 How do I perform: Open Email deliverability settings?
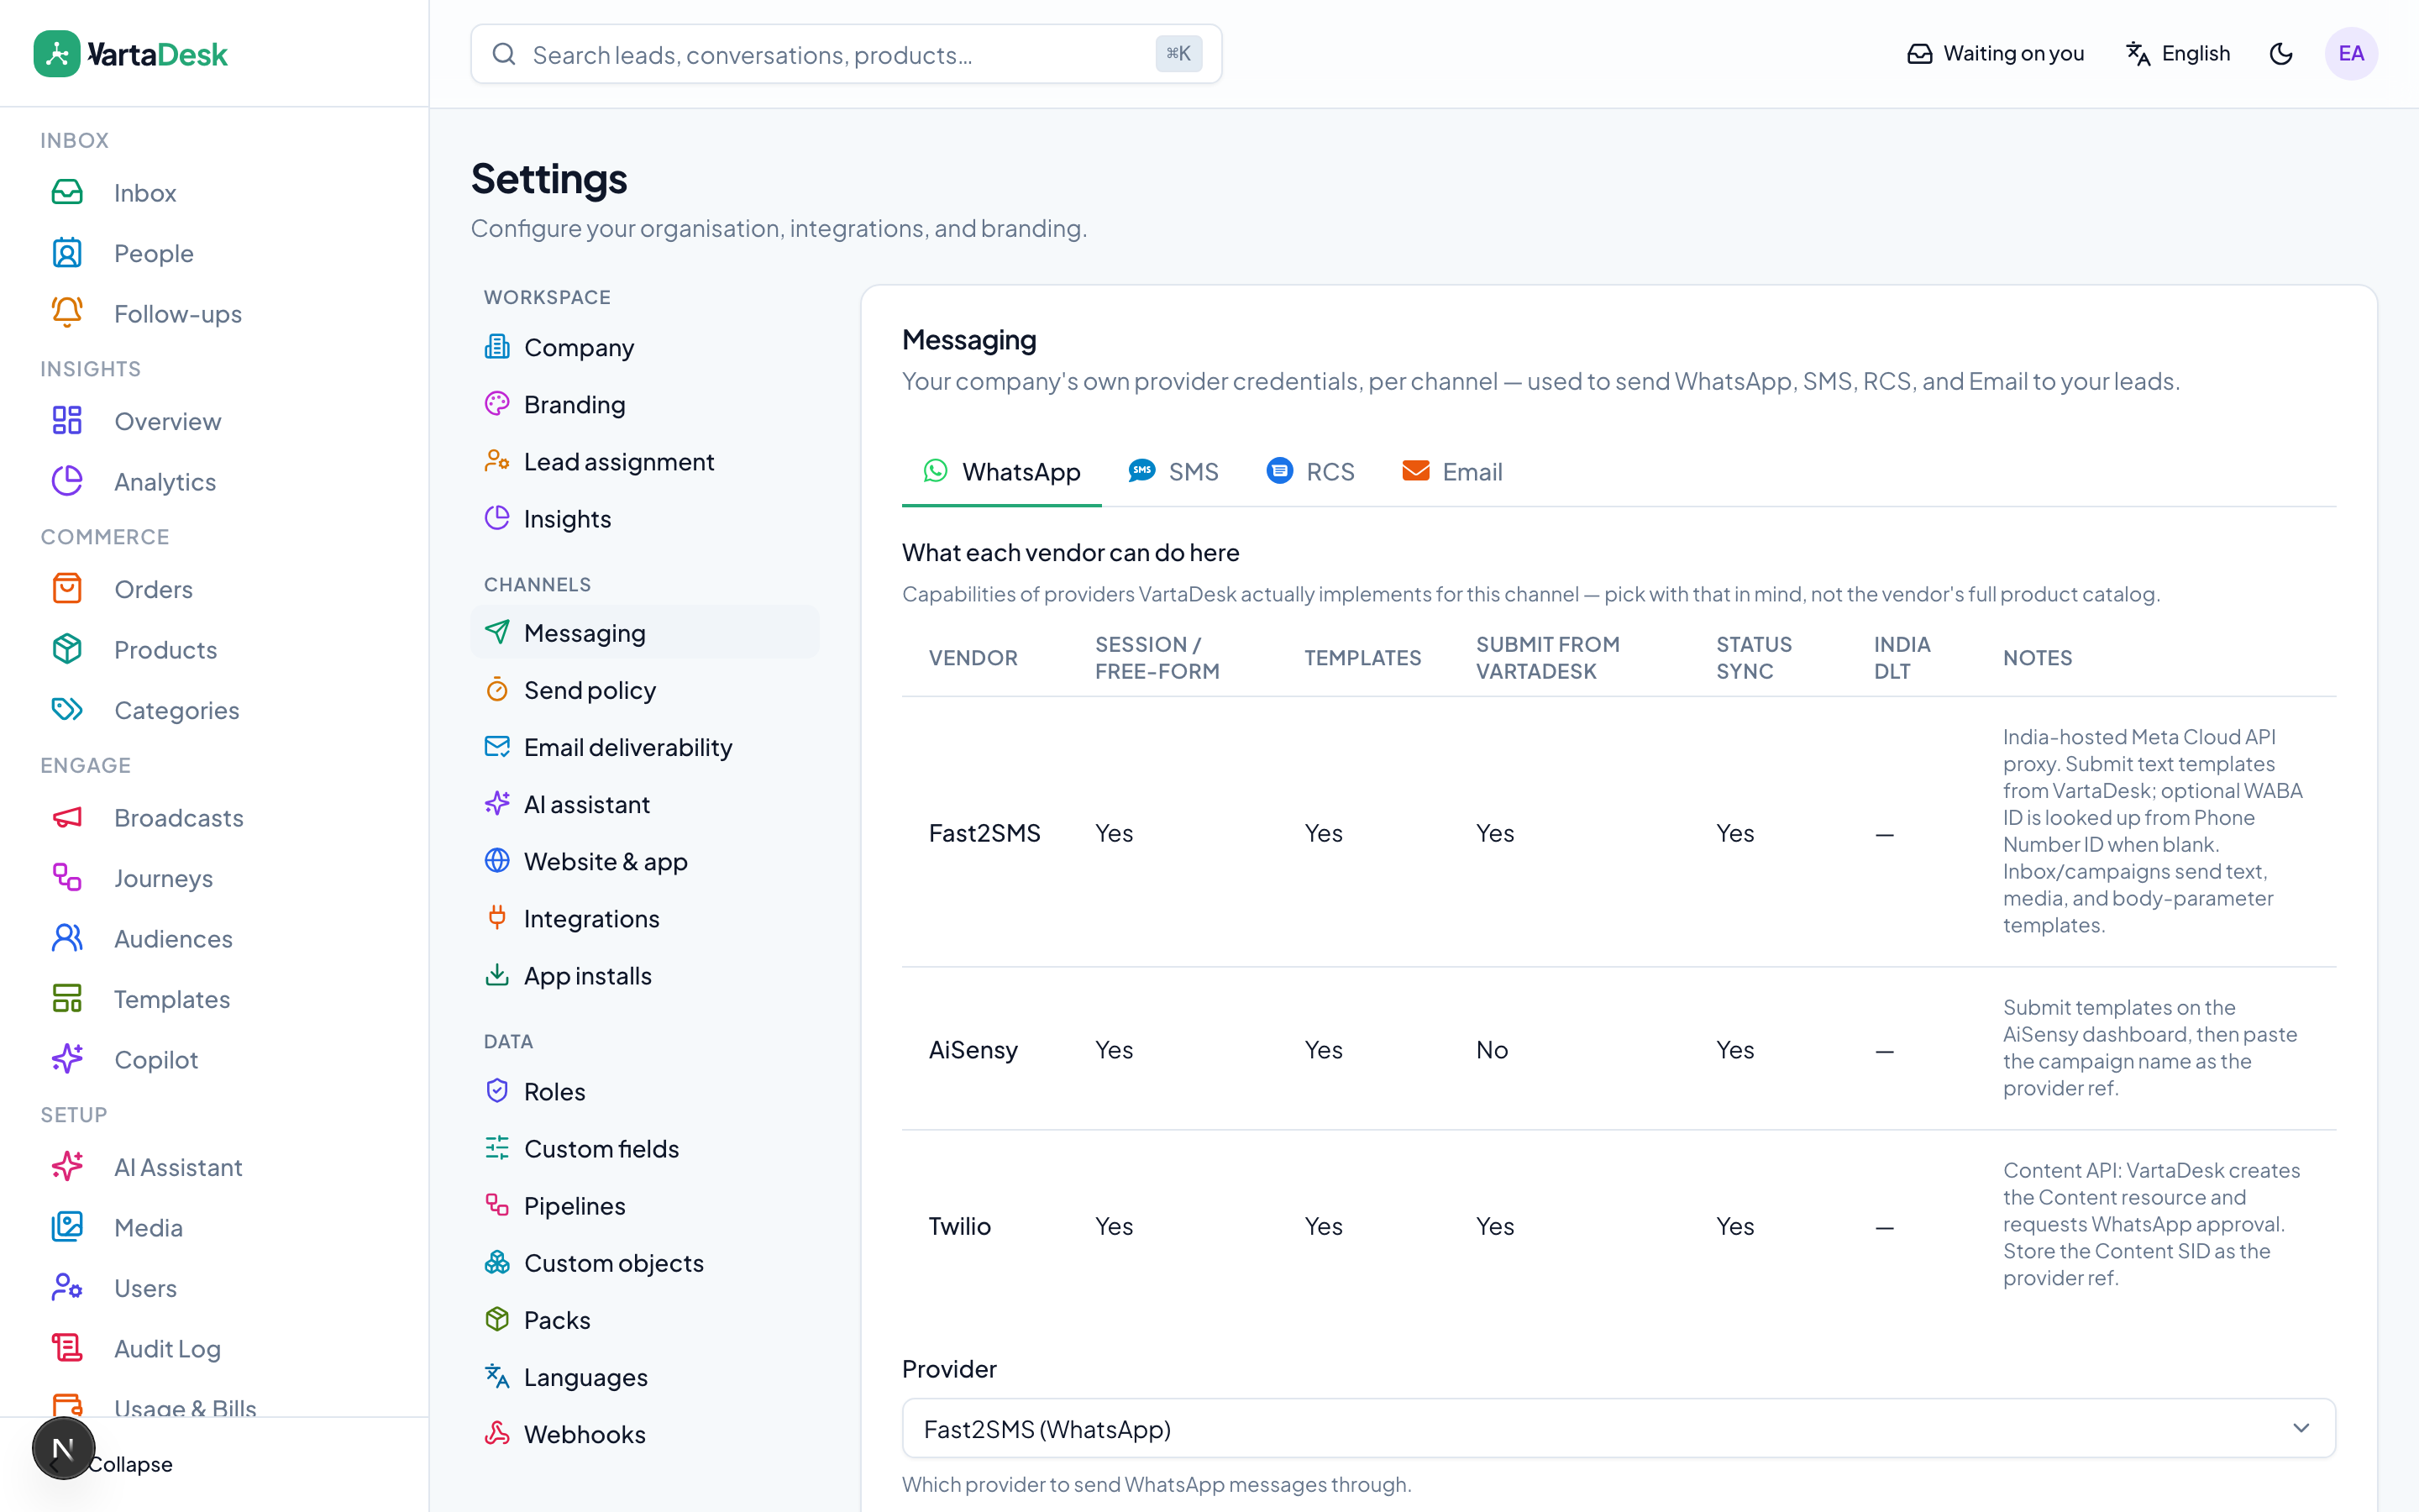pos(645,747)
